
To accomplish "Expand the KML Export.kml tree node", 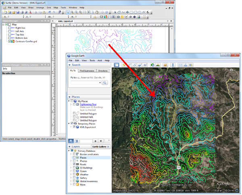I will coord(71,127).
